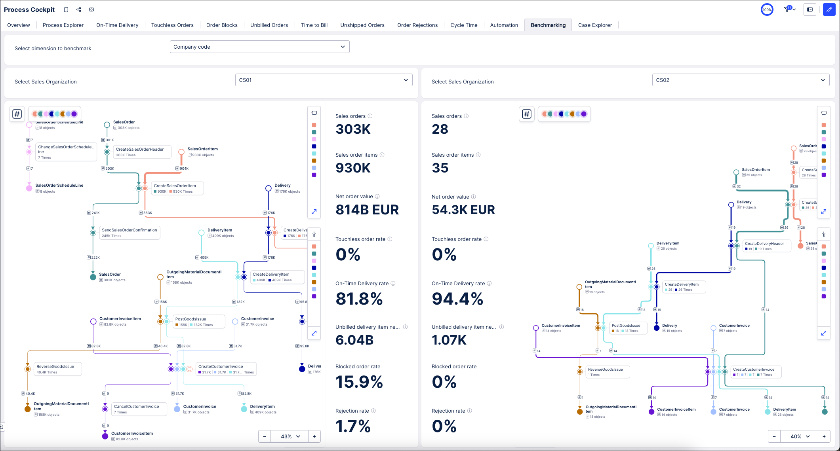Expand the CS02 lower panel with the arrow icon
The height and width of the screenshot is (451, 840).
point(824,333)
